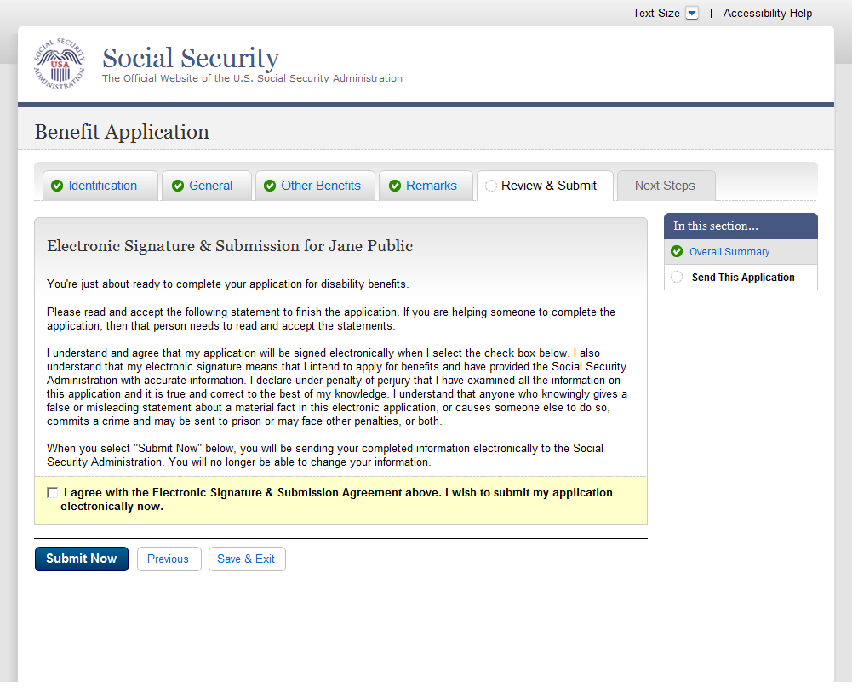The width and height of the screenshot is (858, 688).
Task: Select Send This Application in sidebar
Action: tap(743, 278)
